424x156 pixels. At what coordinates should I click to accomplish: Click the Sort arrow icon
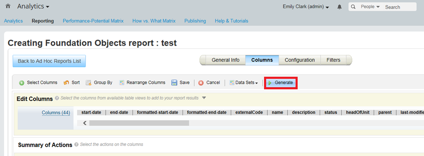pos(66,83)
